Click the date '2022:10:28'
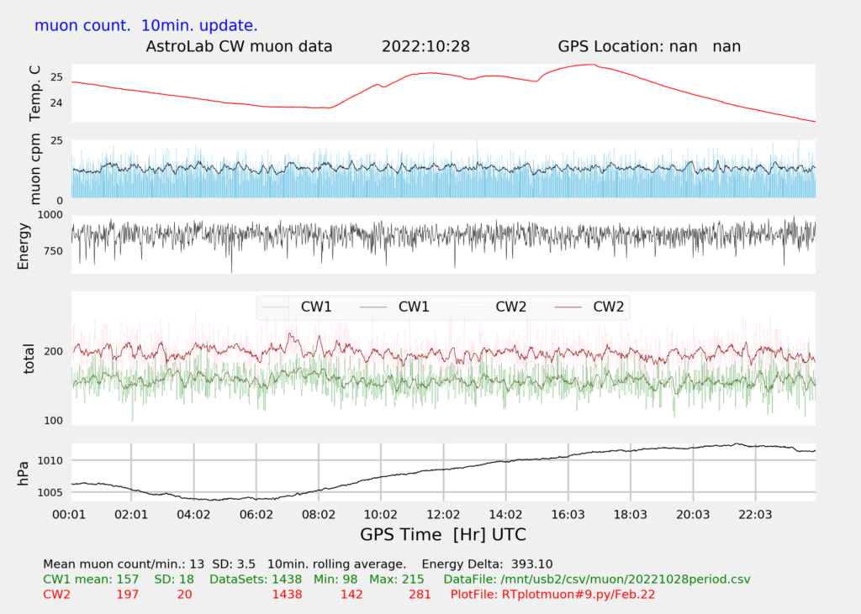This screenshot has height=614, width=861. click(425, 47)
